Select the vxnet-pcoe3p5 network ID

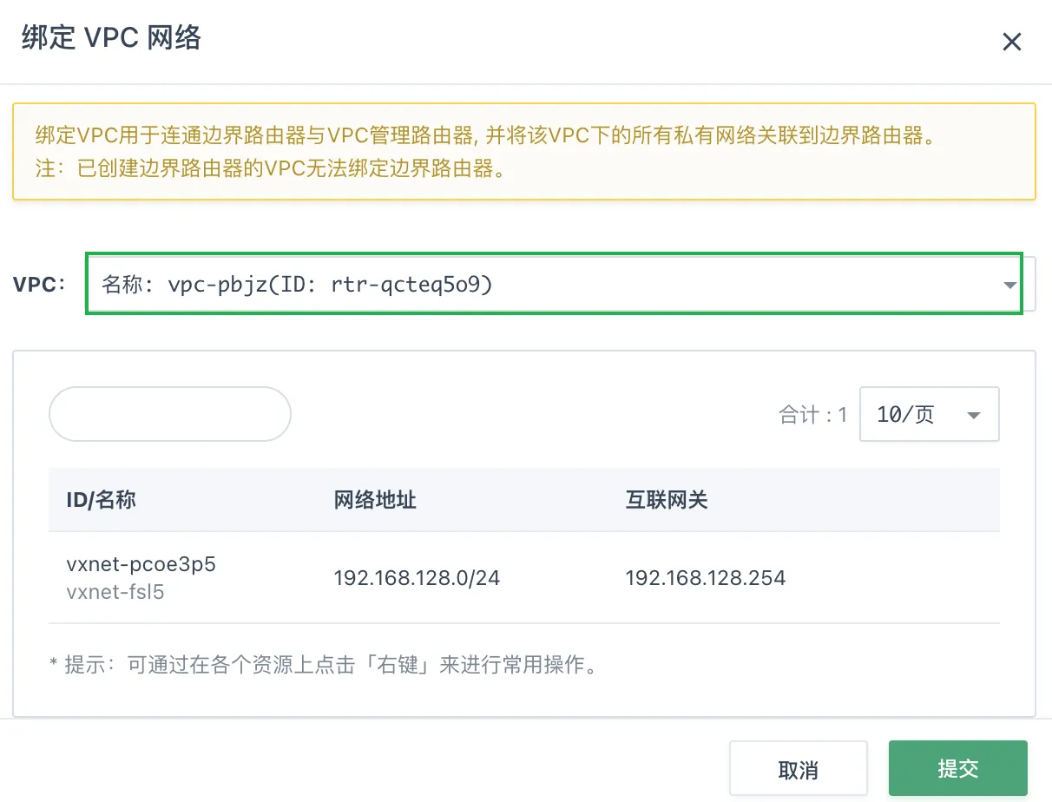point(141,564)
